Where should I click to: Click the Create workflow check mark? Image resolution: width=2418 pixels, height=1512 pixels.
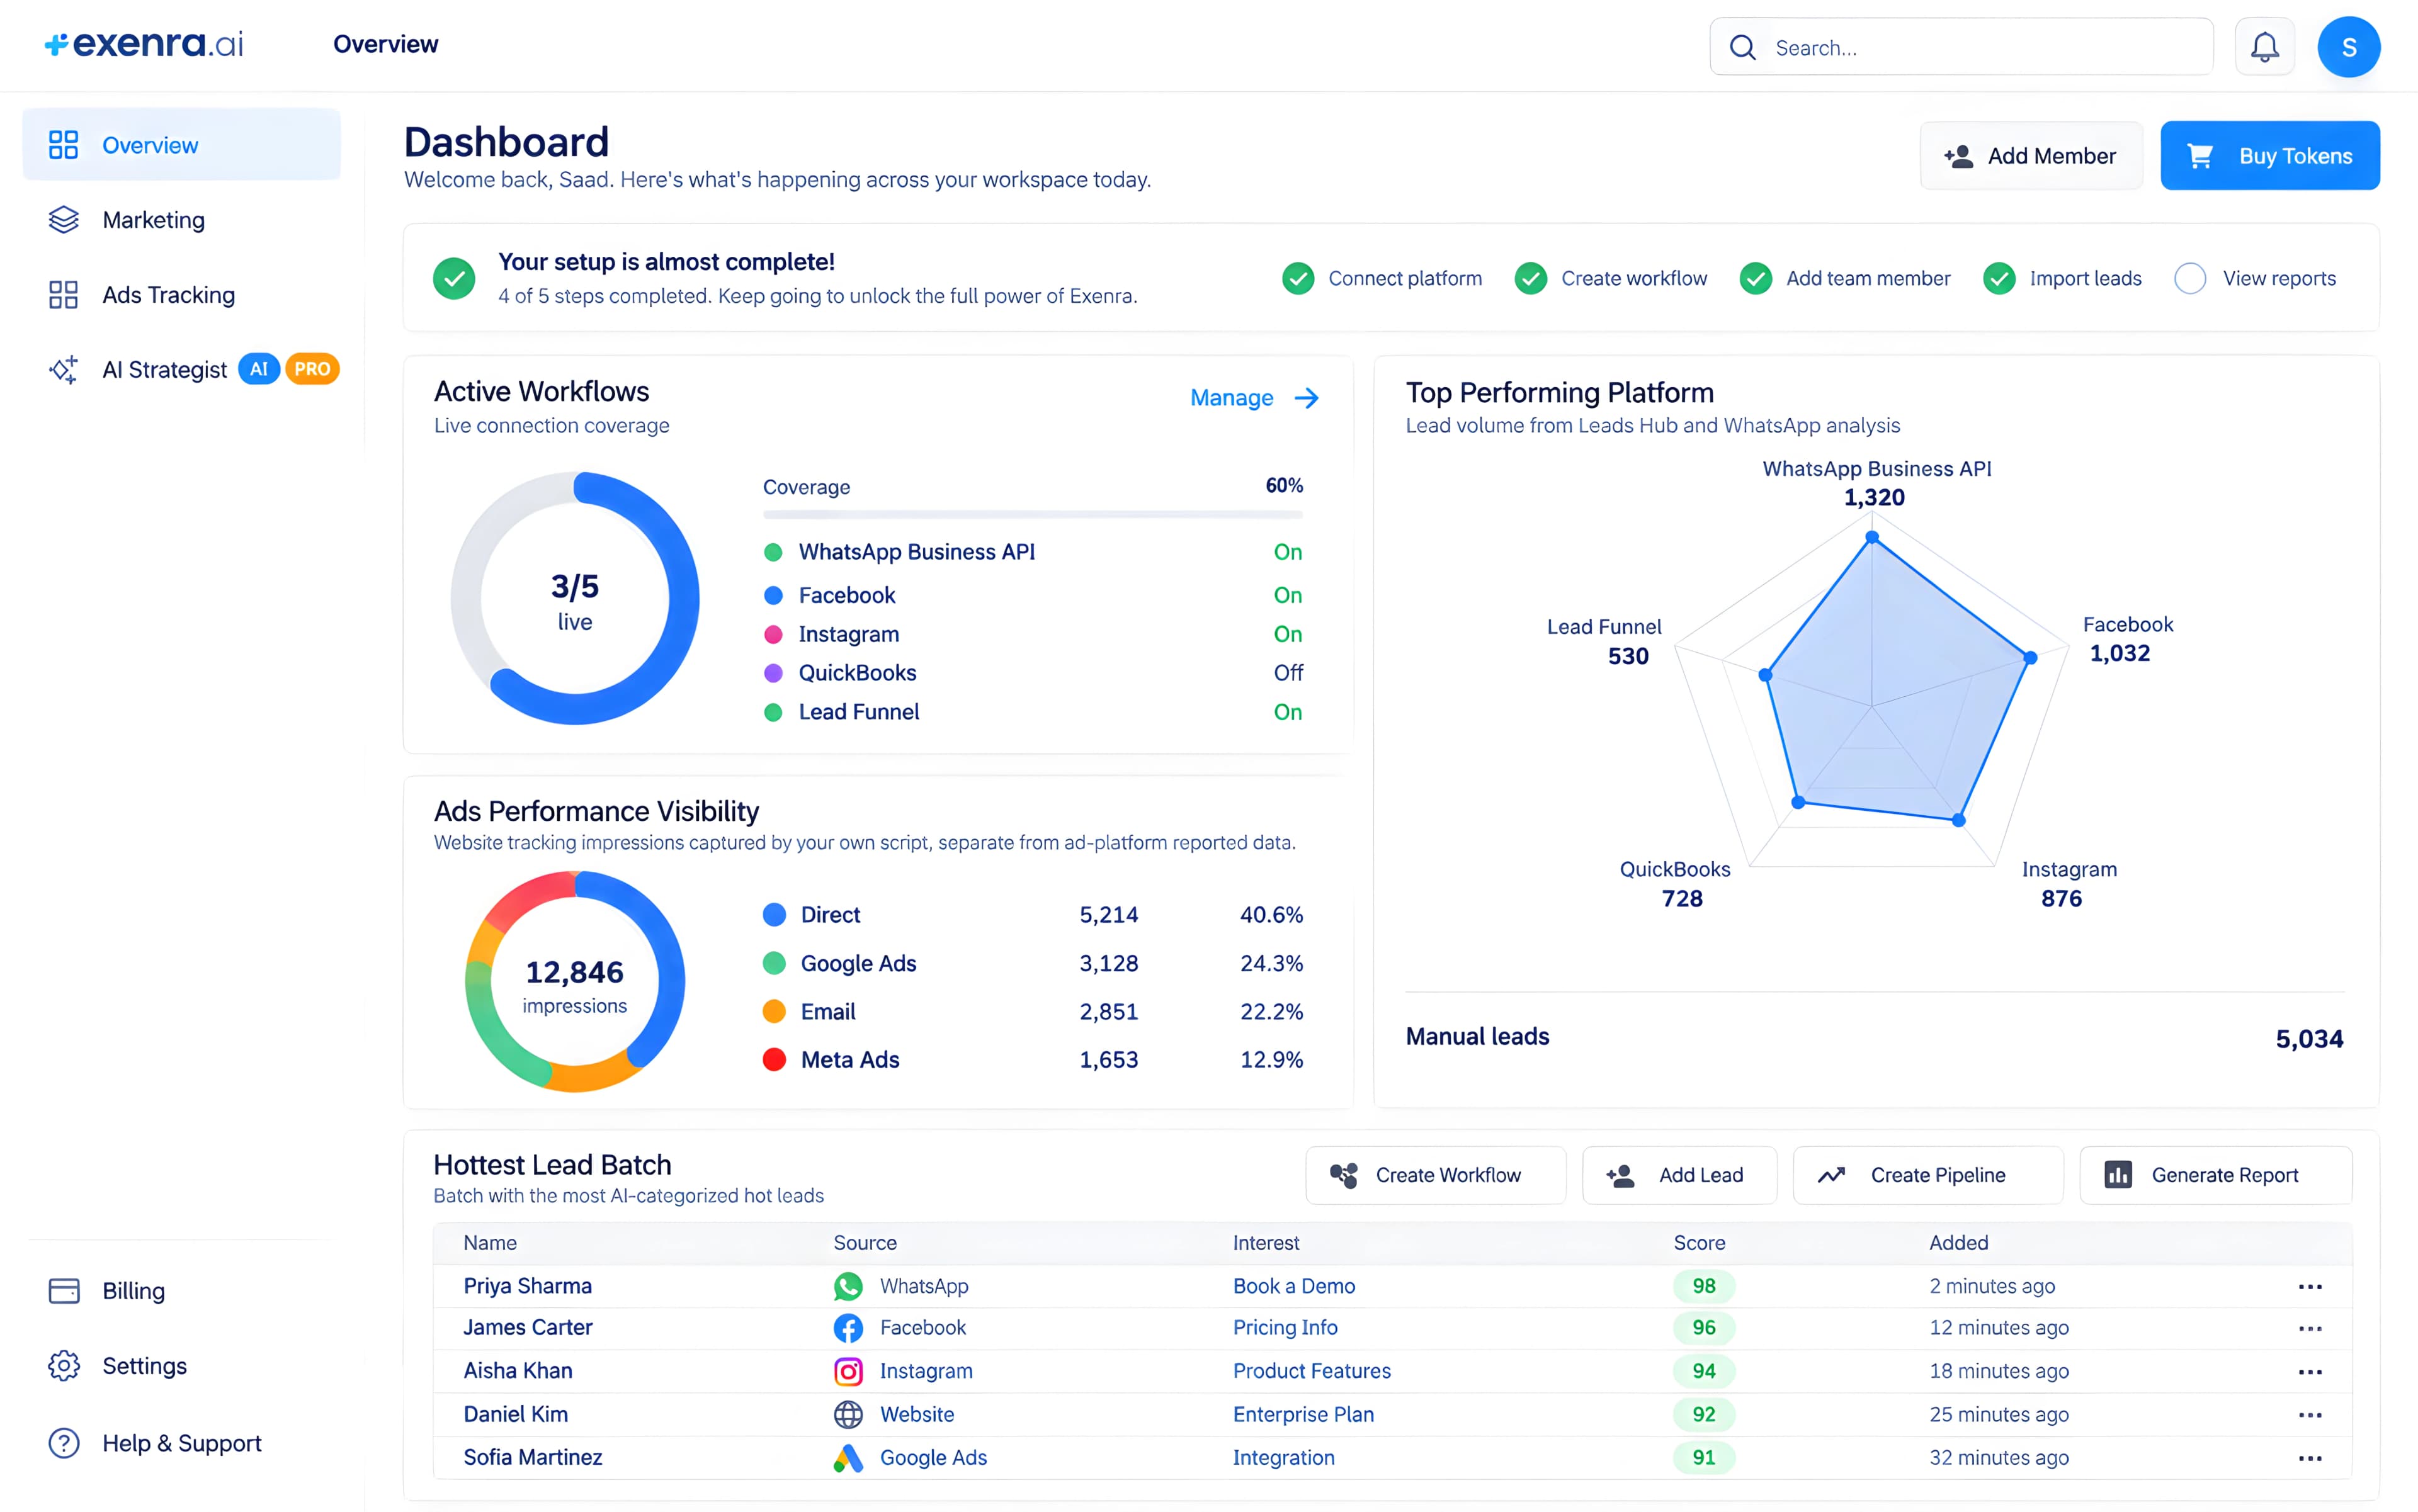point(1531,278)
